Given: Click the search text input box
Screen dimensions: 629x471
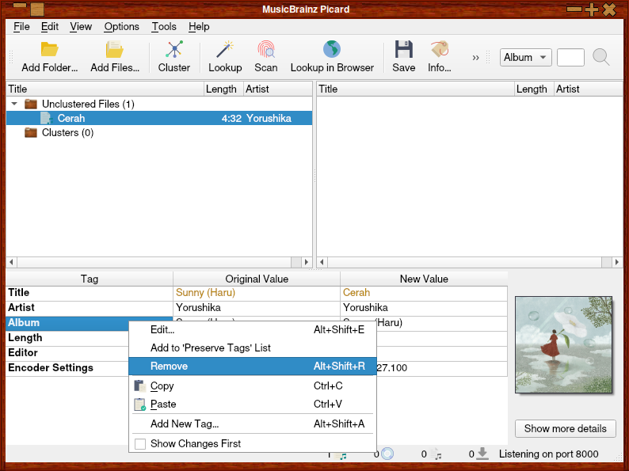Looking at the screenshot, I should click(x=570, y=57).
